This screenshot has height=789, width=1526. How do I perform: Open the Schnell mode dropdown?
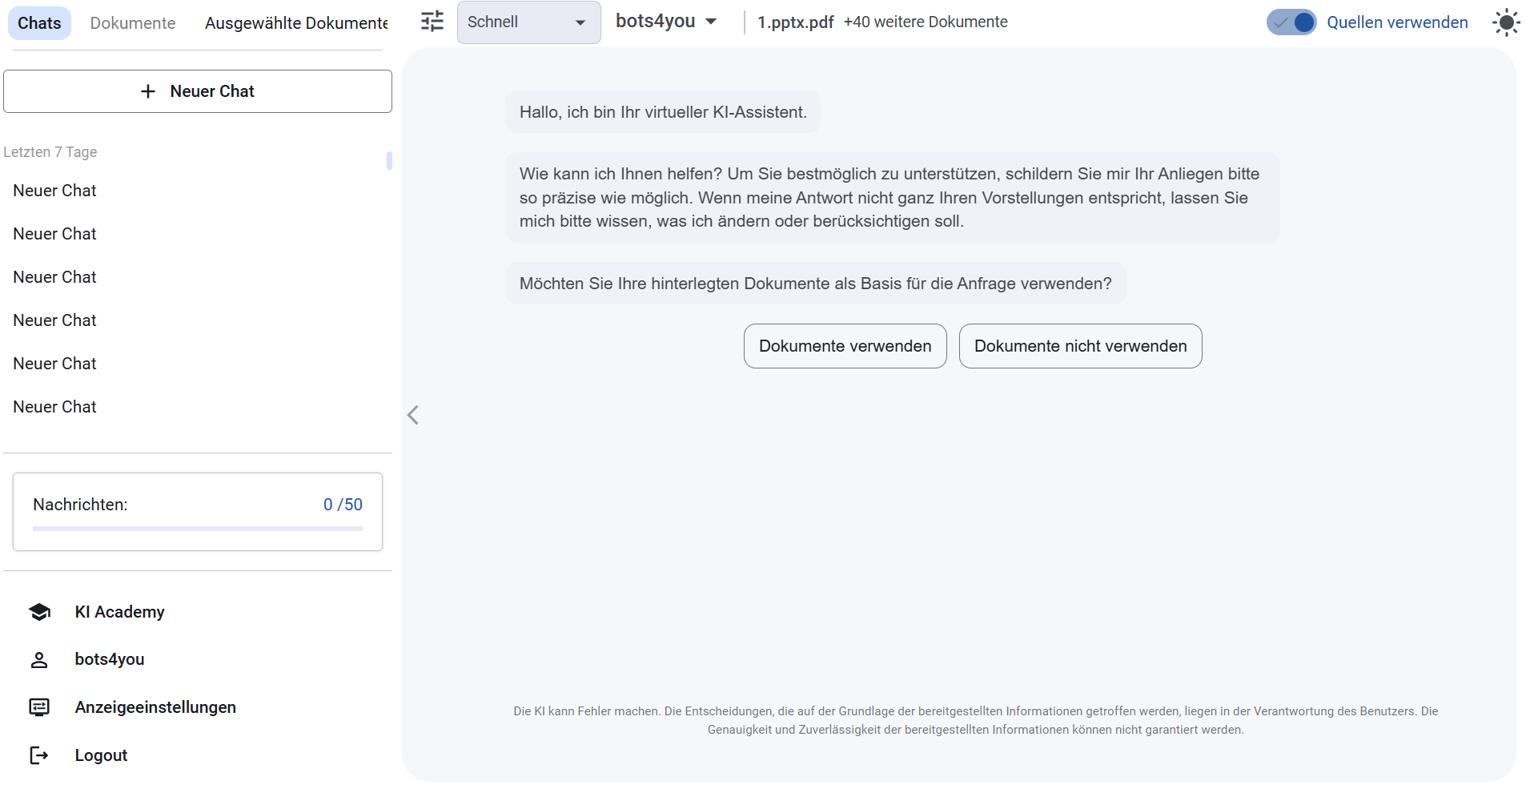[528, 22]
